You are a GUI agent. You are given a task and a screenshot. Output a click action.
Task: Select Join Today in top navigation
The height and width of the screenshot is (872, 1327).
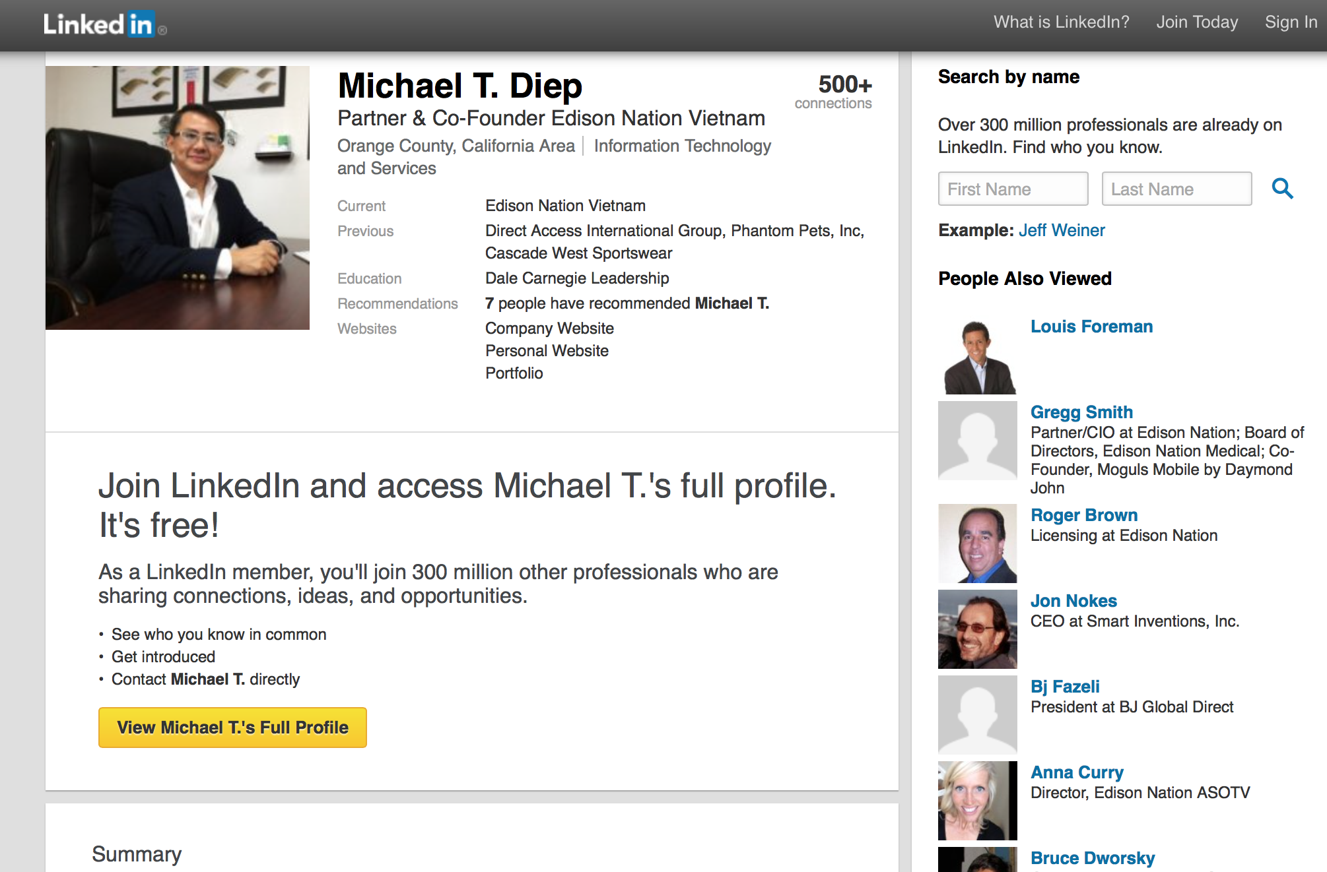coord(1197,22)
